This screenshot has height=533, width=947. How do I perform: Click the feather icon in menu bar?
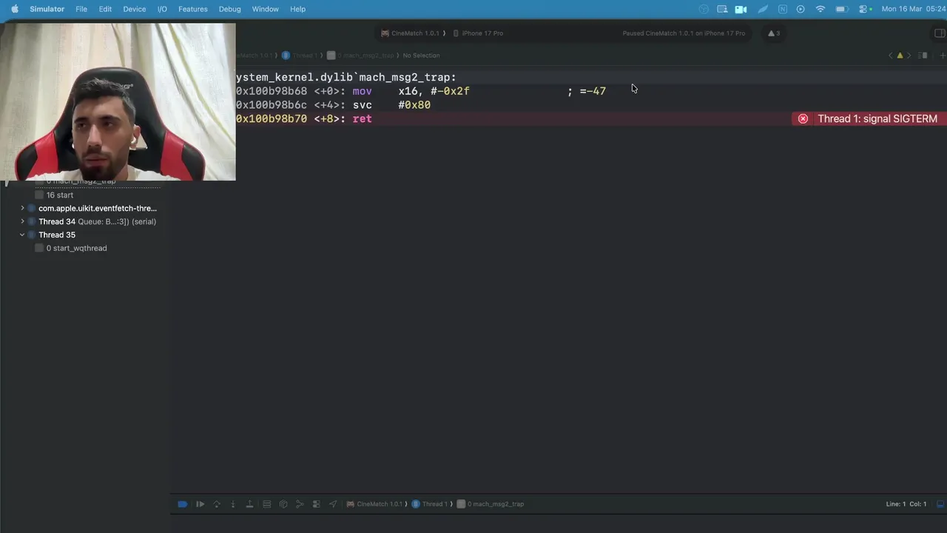coord(762,9)
